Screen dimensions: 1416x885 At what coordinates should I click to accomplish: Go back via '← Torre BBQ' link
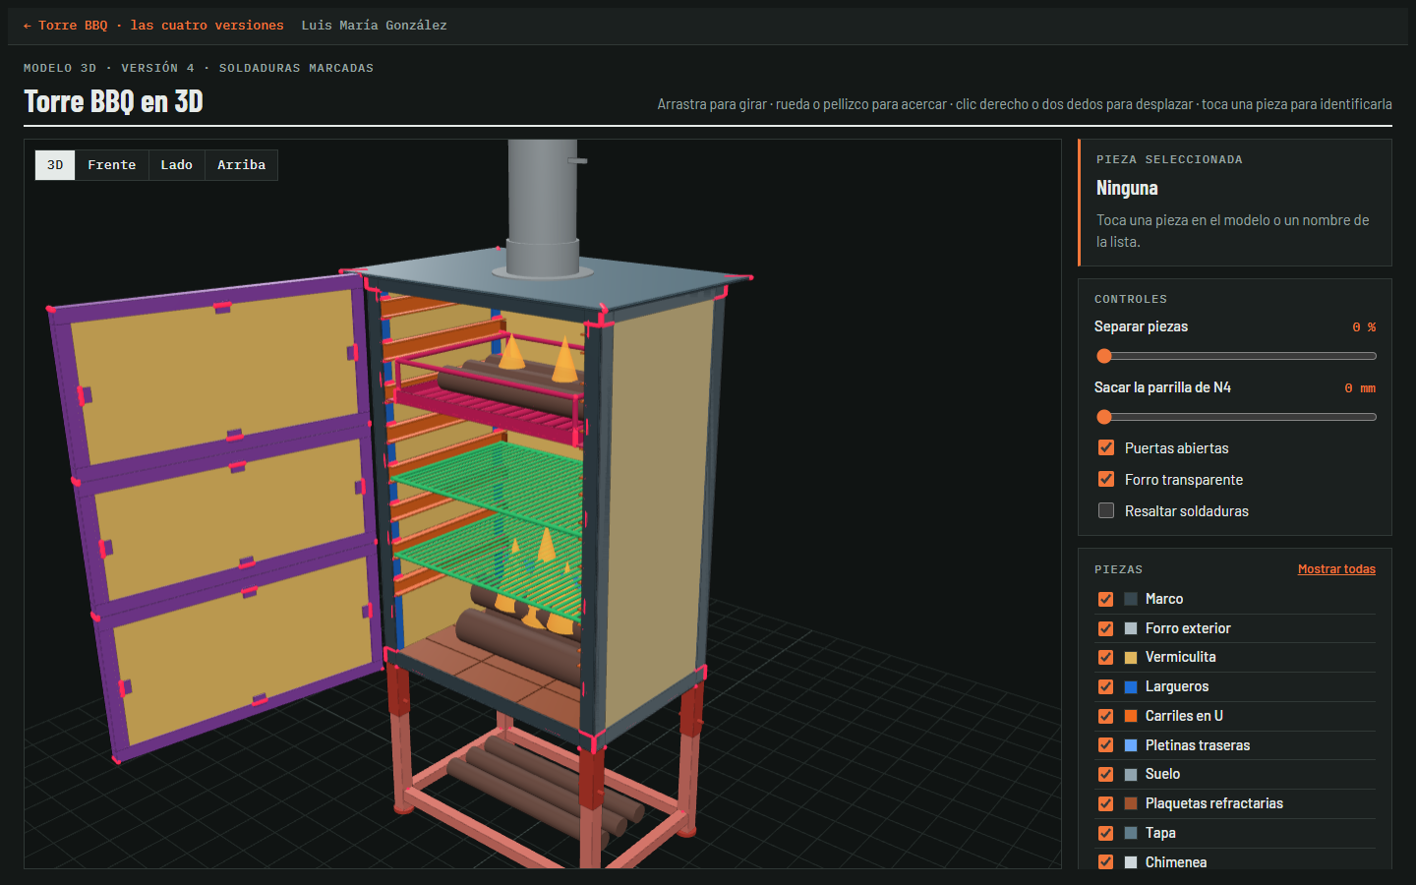[x=65, y=26]
